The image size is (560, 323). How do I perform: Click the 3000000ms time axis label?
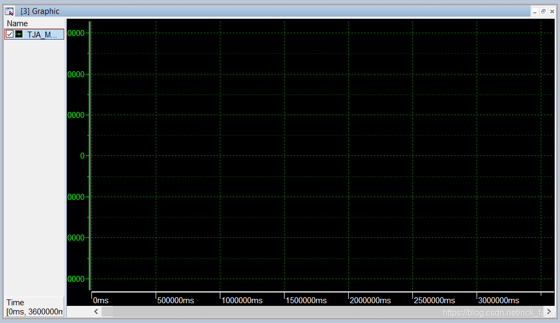[499, 301]
